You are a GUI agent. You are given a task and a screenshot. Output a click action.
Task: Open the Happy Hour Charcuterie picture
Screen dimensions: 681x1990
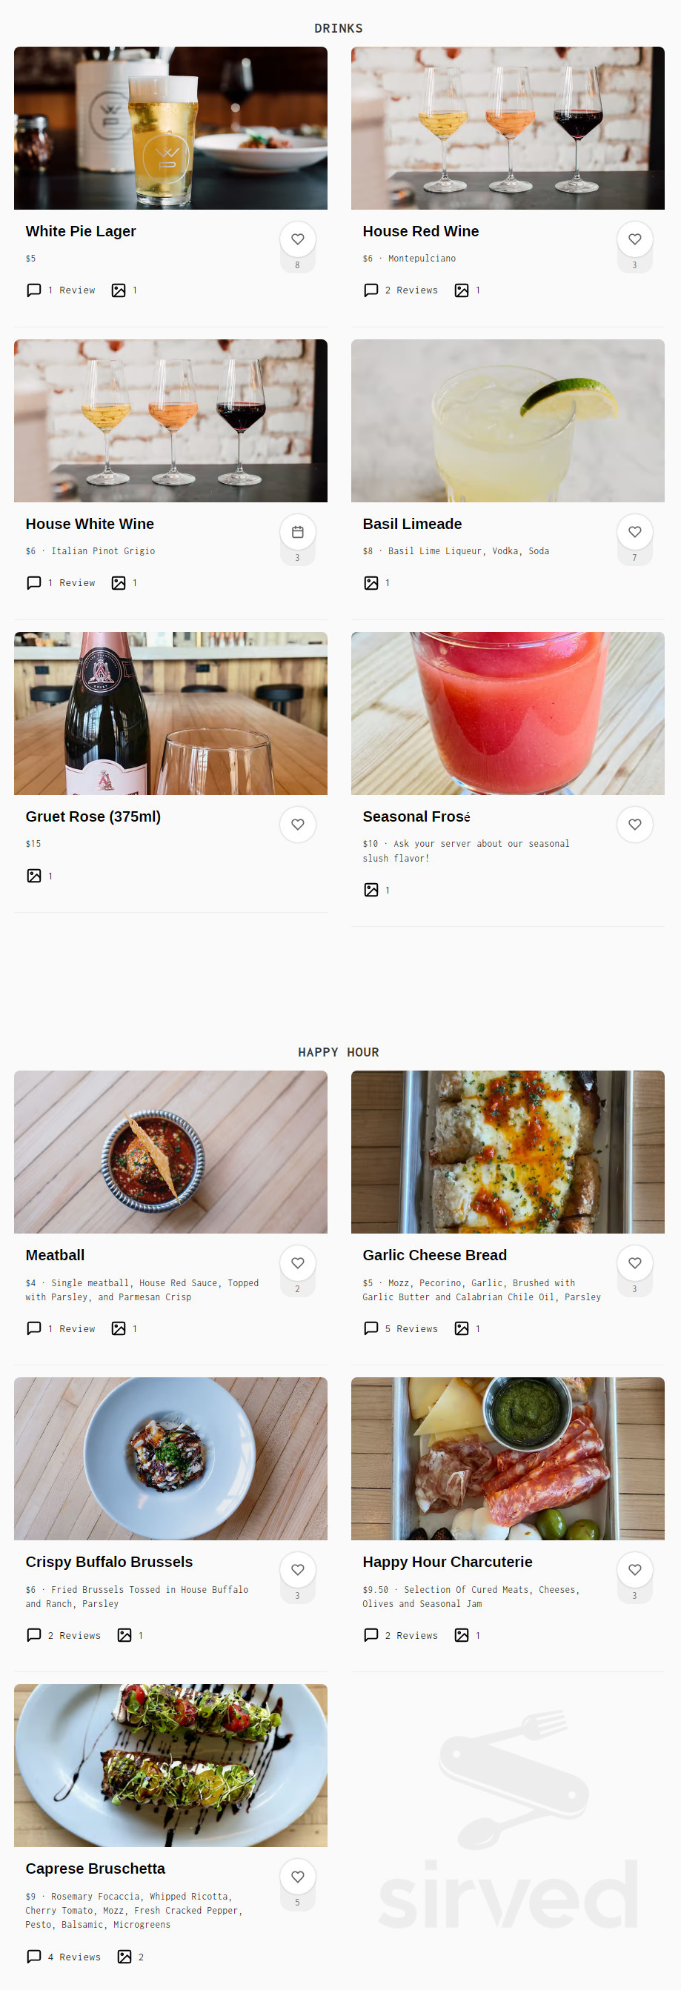pos(507,1459)
